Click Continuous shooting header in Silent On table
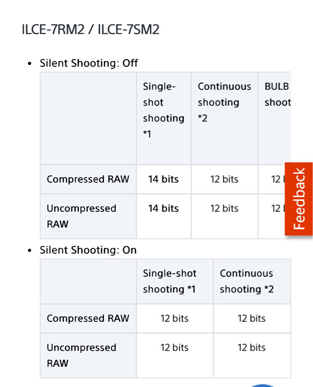Image resolution: width=313 pixels, height=387 pixels. (247, 281)
